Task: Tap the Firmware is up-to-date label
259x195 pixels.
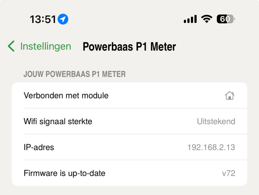Action: tap(65, 173)
